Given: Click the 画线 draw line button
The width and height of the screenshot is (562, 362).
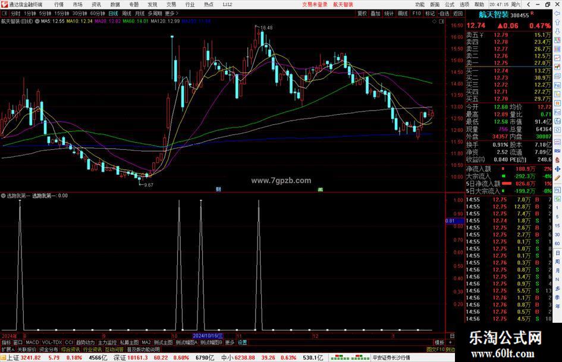Looking at the screenshot, I should click(x=403, y=13).
